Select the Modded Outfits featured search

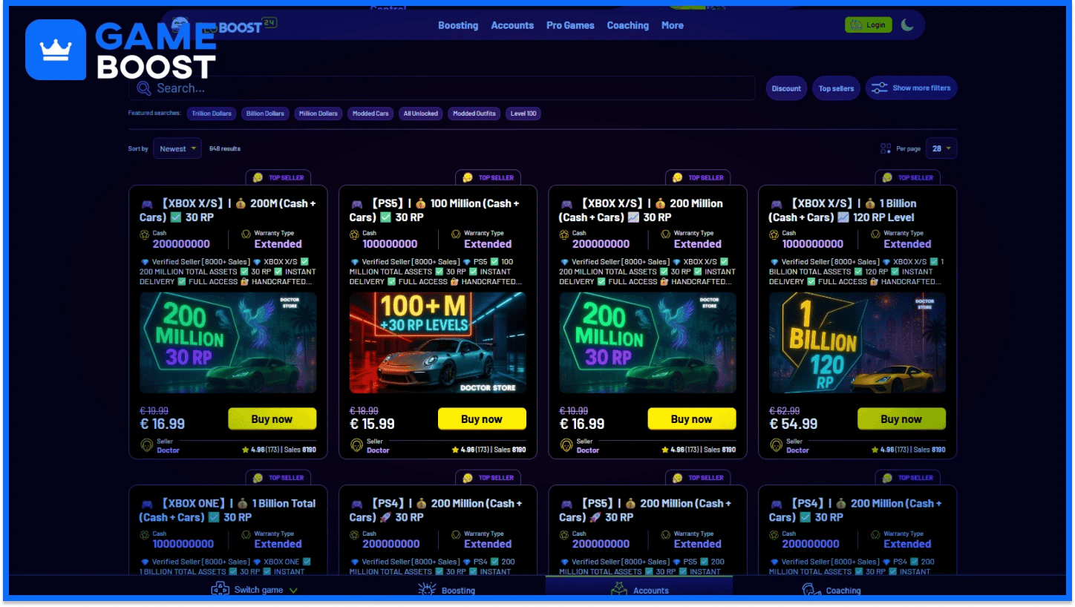coord(475,114)
